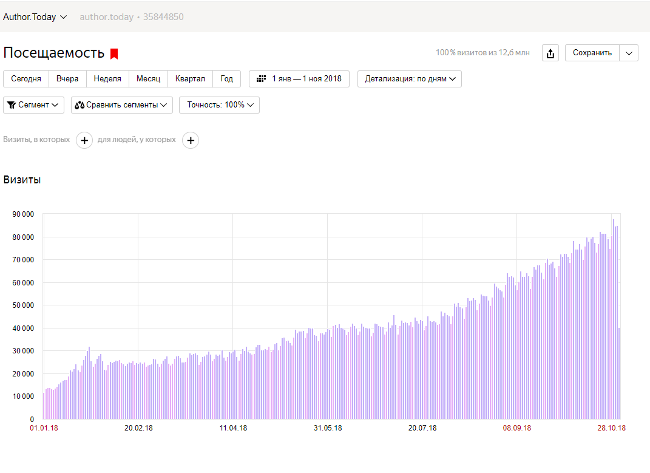Click the last short bar in chart
Viewport: 650px width, 473px height.
[619, 373]
